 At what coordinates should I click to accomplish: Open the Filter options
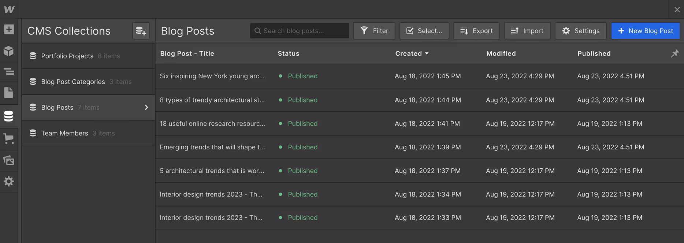374,31
